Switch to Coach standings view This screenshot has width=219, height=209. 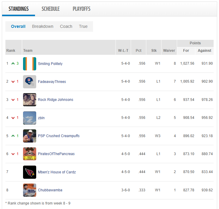[66, 26]
